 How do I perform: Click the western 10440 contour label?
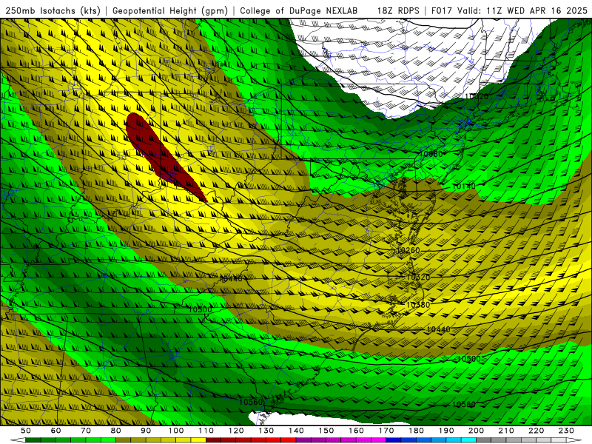(x=231, y=279)
